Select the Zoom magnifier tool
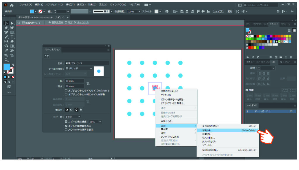Image resolution: width=299 pixels, height=170 pixels. click(x=6, y=60)
